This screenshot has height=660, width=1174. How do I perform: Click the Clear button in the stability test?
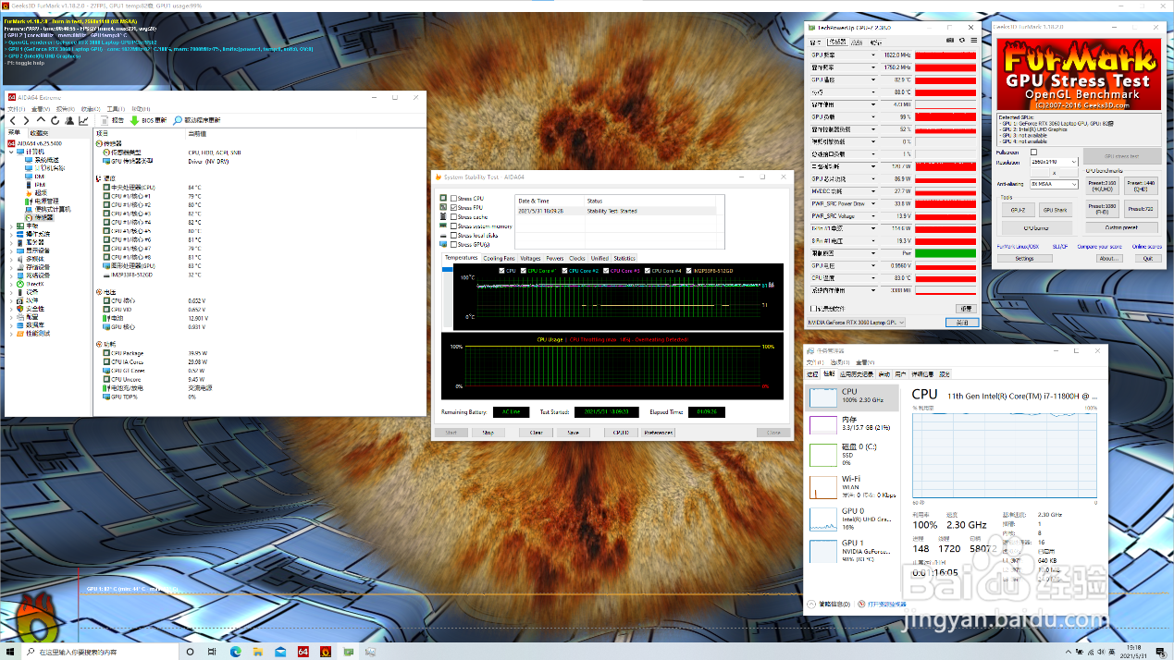coord(536,432)
